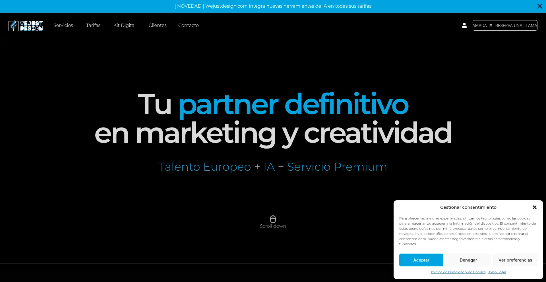Go to the Tarifas page

coord(93,26)
